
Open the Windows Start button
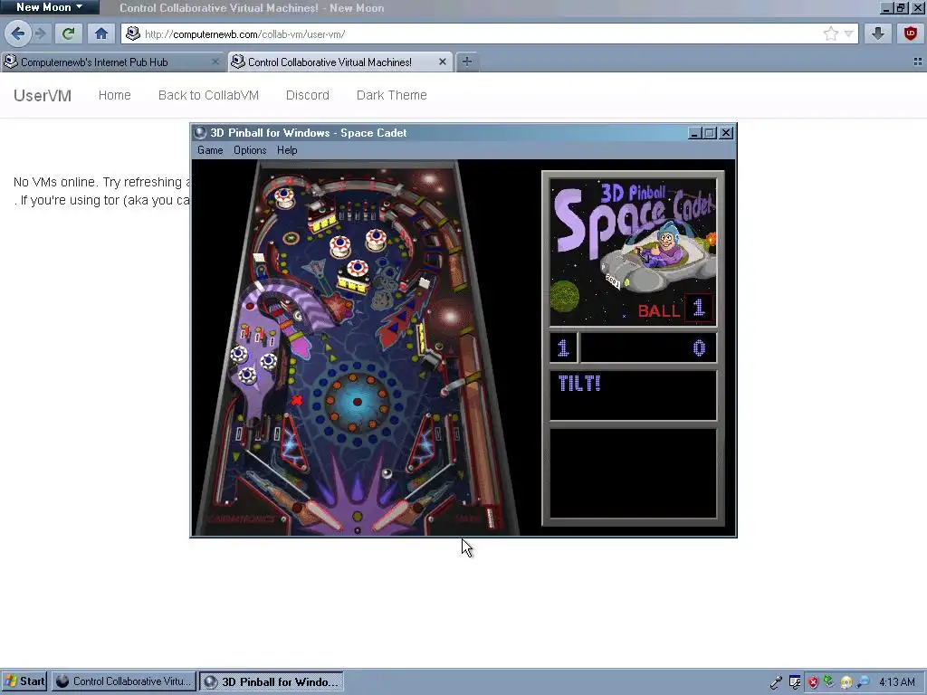point(24,681)
